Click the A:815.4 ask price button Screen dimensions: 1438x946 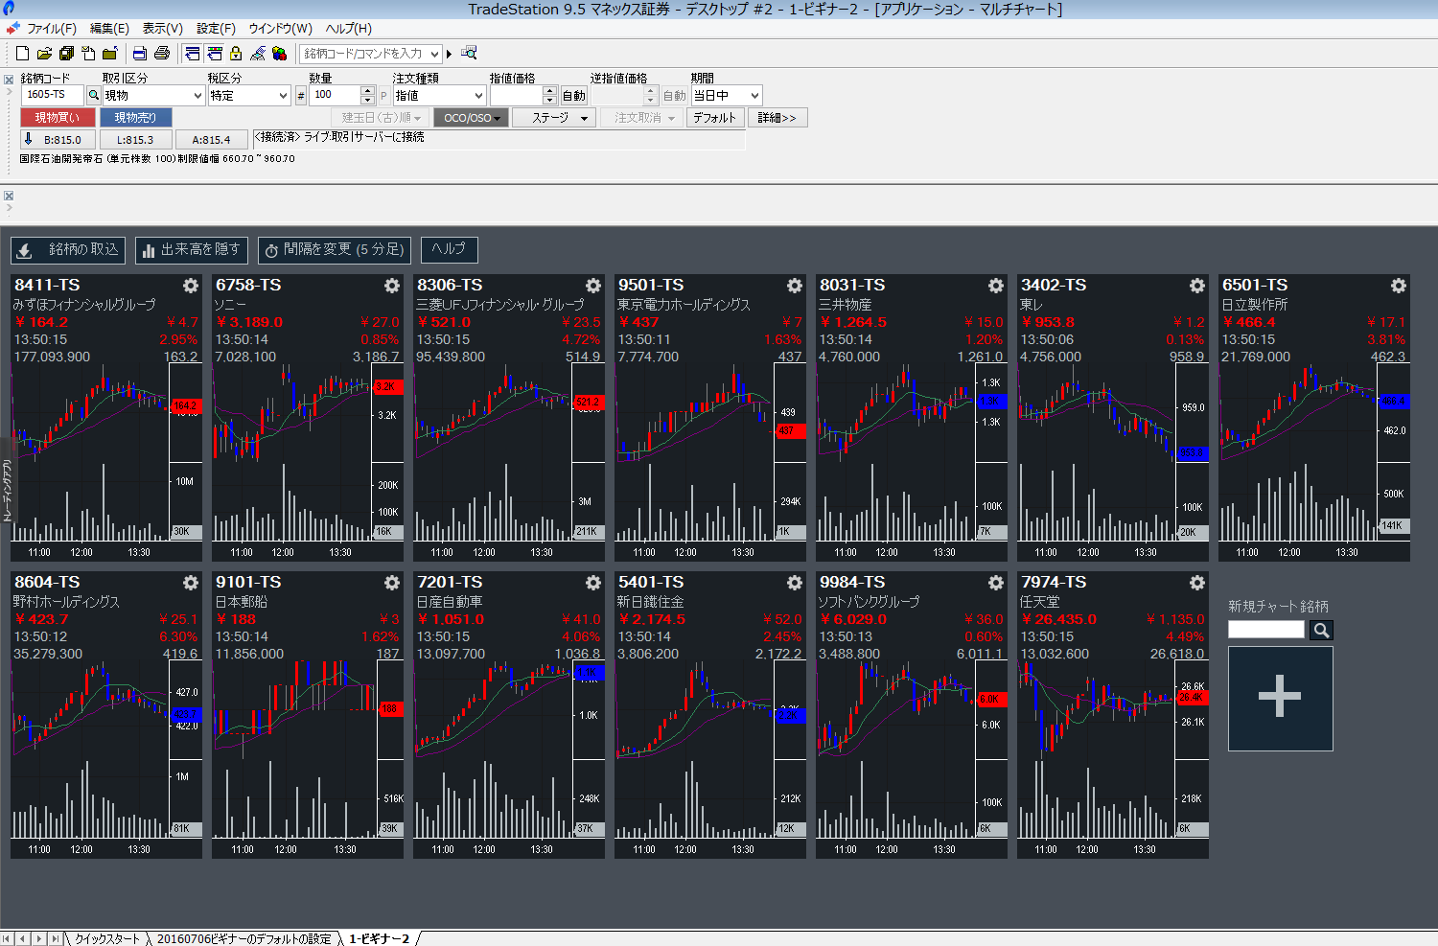point(211,140)
